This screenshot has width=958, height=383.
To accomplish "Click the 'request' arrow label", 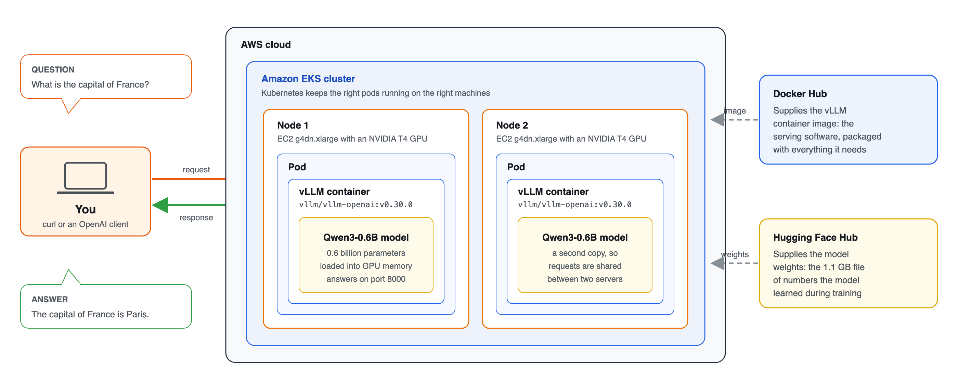I will tap(196, 170).
